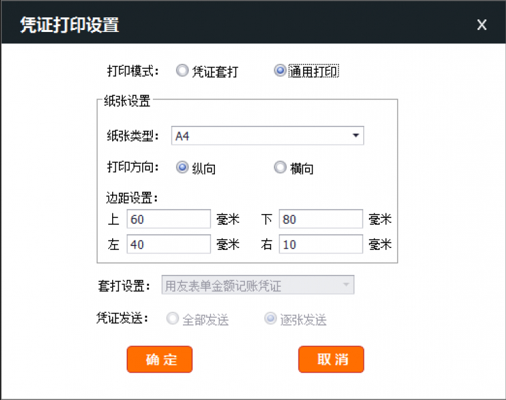Select the 通用打印 print mode

click(x=280, y=71)
